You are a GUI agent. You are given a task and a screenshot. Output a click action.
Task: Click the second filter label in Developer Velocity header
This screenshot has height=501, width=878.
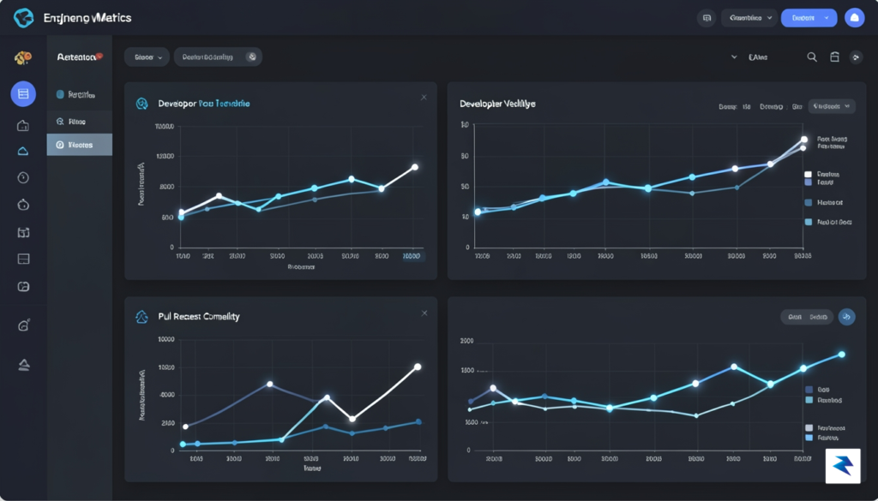pos(781,106)
